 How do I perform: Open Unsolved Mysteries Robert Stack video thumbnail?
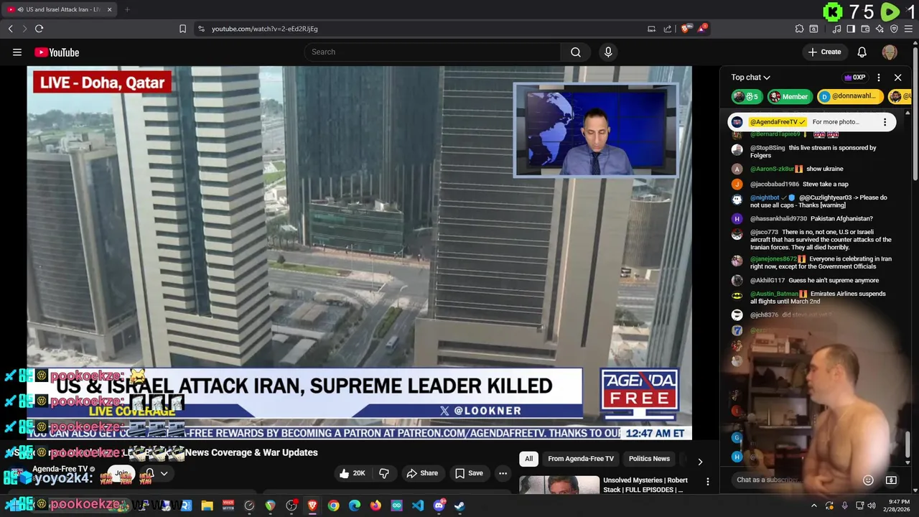pos(559,485)
